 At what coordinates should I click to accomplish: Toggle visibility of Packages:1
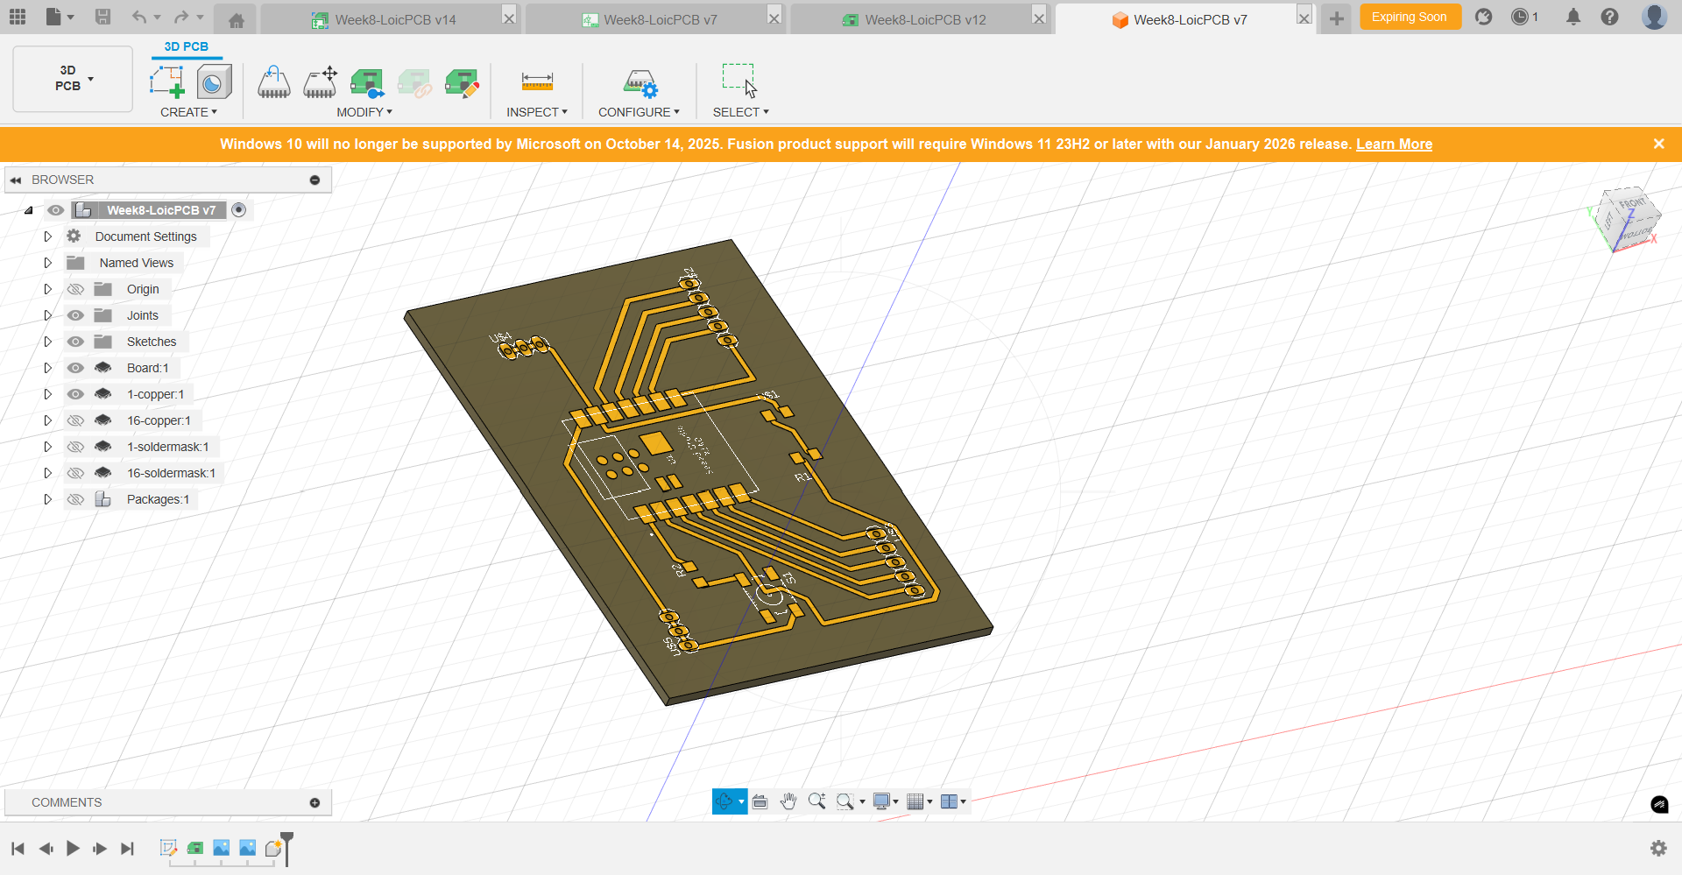tap(76, 499)
